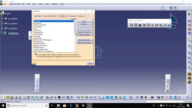This screenshot has width=192, height=108.
Task: Click the Zoom Out magnifier icon
Action: [99, 97]
